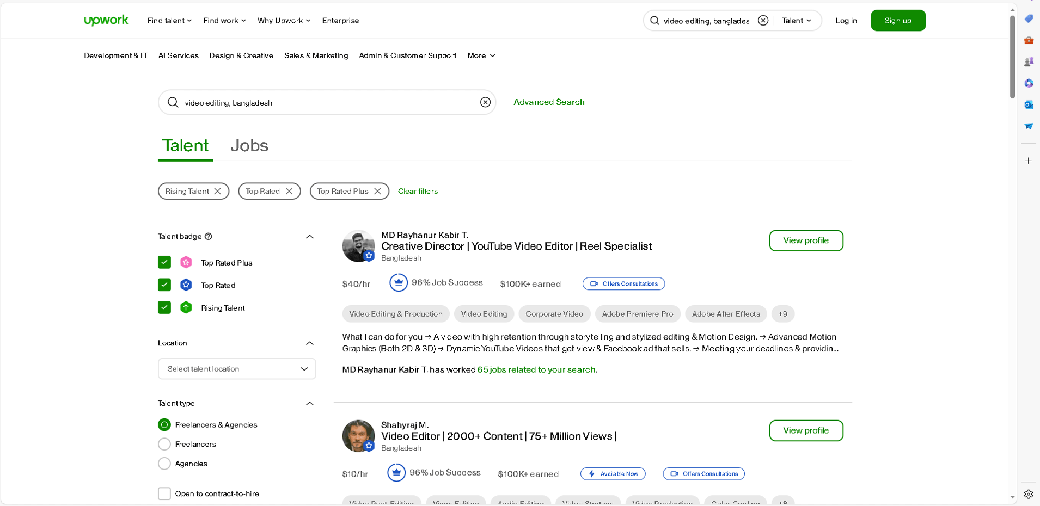Remove the Rising Talent filter chip
Viewport: 1040px width, 506px height.
pos(217,191)
